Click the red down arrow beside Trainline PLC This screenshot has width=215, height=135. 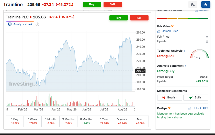(x=31, y=17)
